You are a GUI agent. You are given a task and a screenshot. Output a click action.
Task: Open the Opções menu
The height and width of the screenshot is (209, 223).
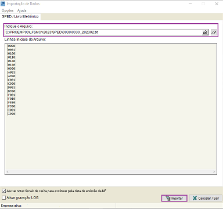click(x=8, y=10)
